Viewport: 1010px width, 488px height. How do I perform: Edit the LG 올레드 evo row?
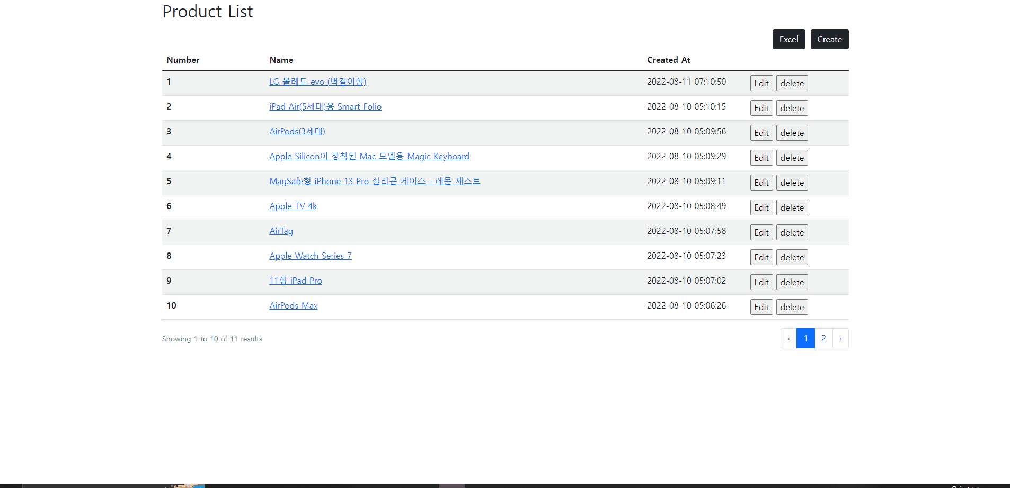[761, 83]
